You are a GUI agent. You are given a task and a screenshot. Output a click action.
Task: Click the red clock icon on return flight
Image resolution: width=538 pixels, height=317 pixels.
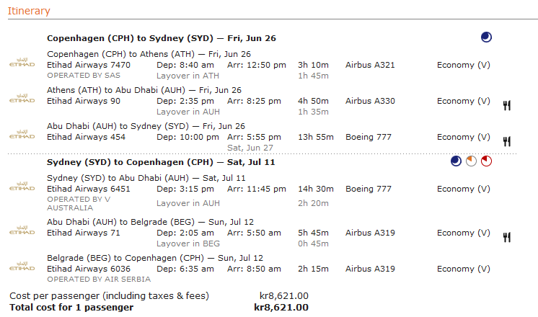click(x=486, y=161)
